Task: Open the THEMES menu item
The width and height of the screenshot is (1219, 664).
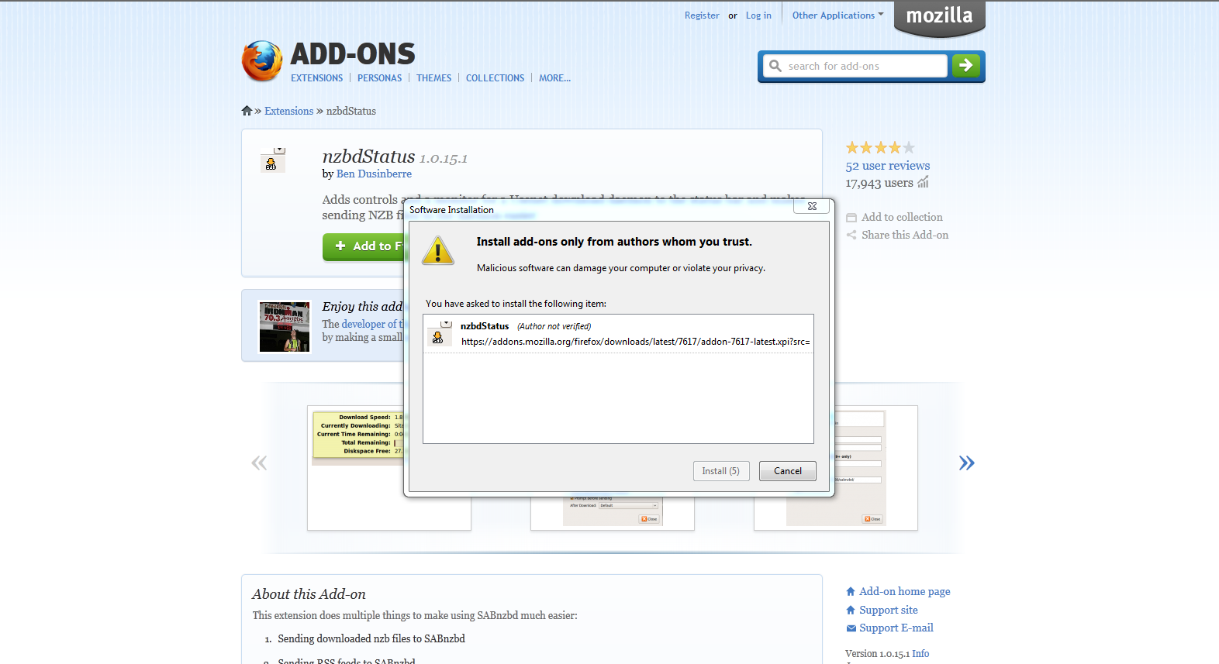Action: [433, 78]
